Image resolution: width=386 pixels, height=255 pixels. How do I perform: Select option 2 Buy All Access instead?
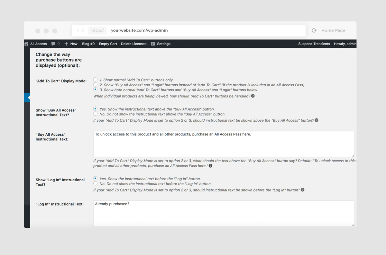pyautogui.click(x=95, y=85)
